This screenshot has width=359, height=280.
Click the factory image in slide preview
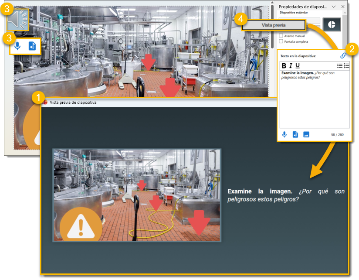tap(137, 195)
